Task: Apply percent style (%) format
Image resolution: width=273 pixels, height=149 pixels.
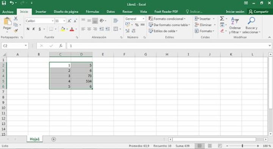Action: click(x=137, y=25)
